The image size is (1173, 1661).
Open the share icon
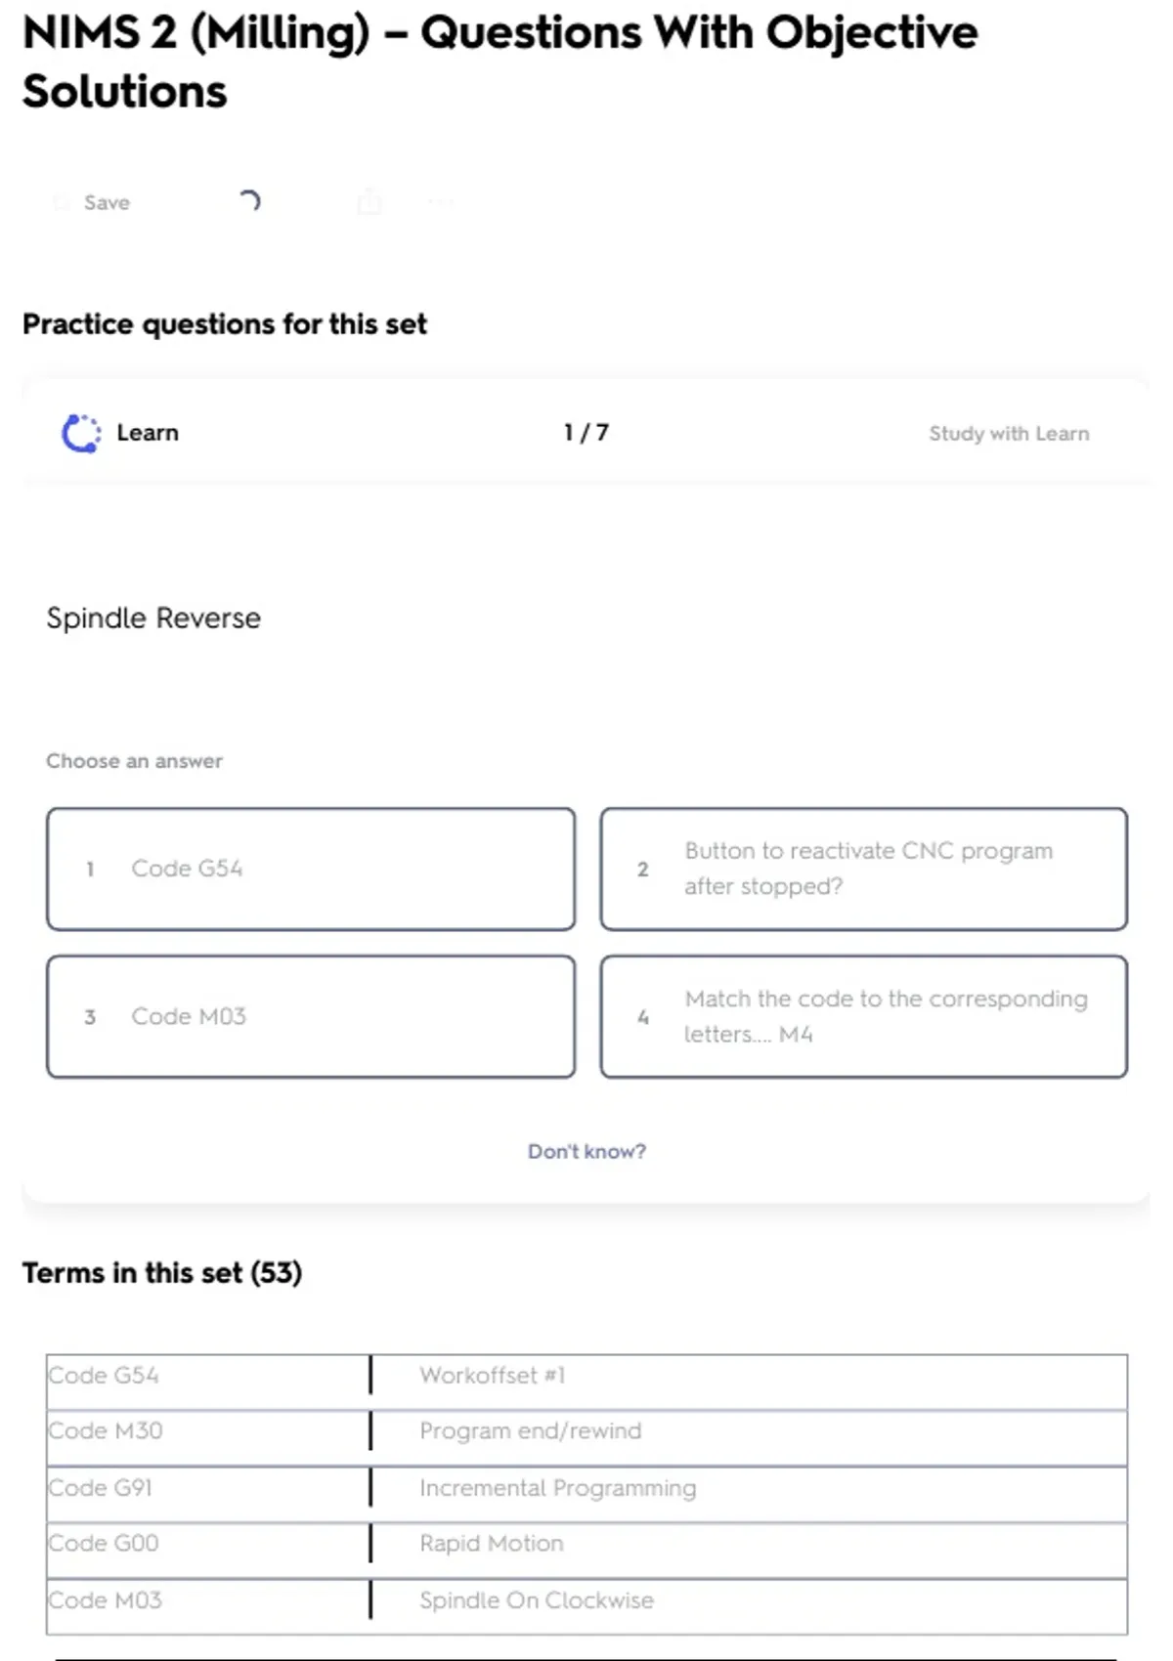click(369, 202)
